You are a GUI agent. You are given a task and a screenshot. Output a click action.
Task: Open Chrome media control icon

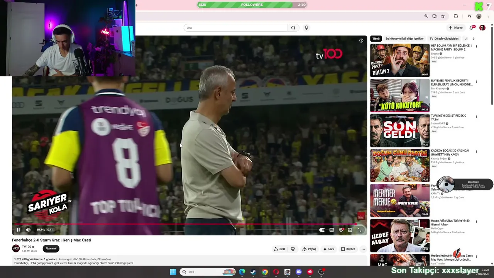coord(469,16)
